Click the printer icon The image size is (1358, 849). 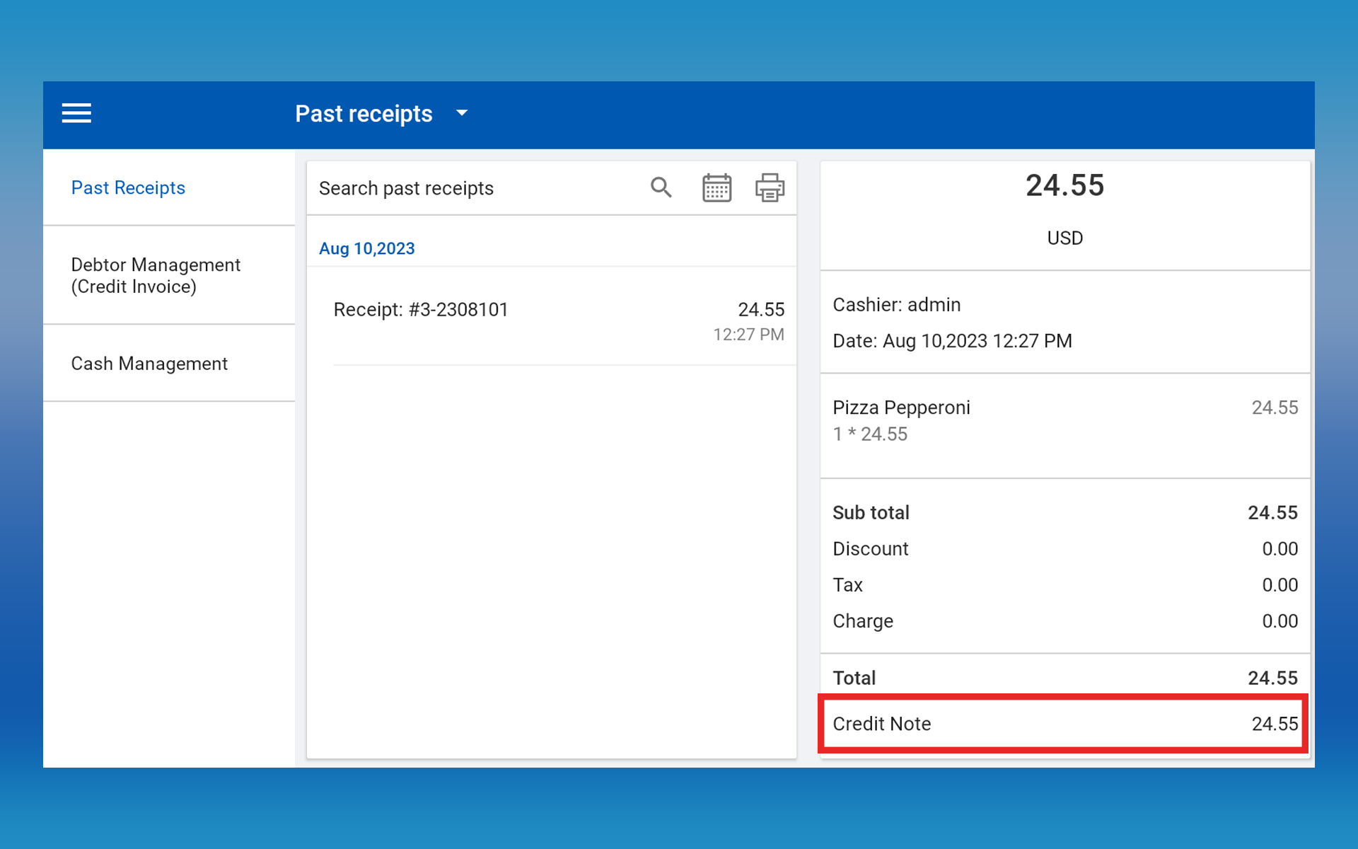point(770,187)
